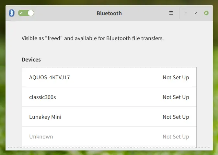Click the blue Bluetooth logo icon
This screenshot has height=155, width=218.
pos(12,13)
